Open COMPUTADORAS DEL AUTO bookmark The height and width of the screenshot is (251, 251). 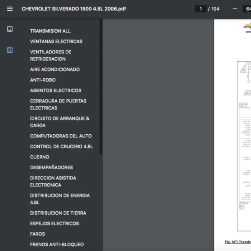coord(61,136)
